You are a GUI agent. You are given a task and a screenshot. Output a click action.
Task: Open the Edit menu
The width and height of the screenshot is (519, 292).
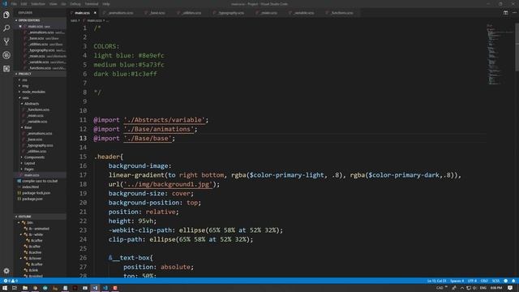24,4
